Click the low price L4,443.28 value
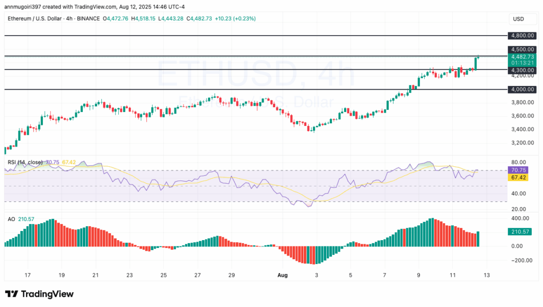The image size is (543, 307). (171, 19)
